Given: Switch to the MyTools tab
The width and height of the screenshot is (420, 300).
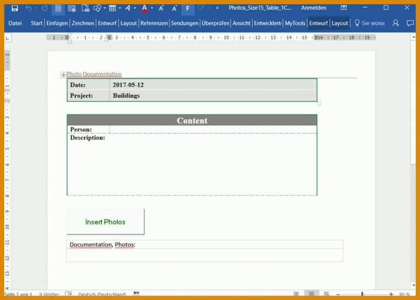Looking at the screenshot, I should coord(295,23).
